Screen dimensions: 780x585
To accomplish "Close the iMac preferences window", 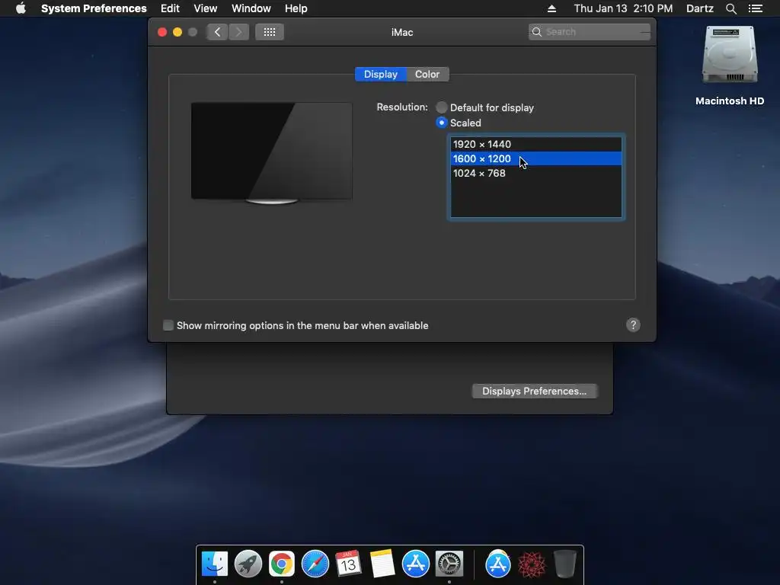I will (162, 32).
